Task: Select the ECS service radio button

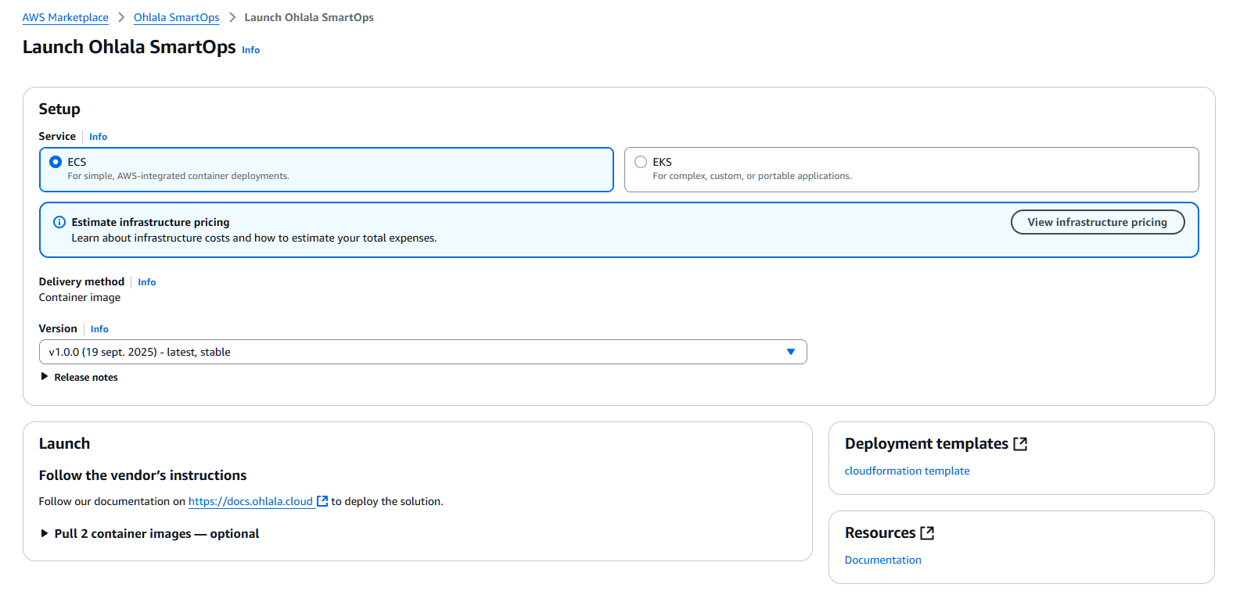Action: click(56, 162)
